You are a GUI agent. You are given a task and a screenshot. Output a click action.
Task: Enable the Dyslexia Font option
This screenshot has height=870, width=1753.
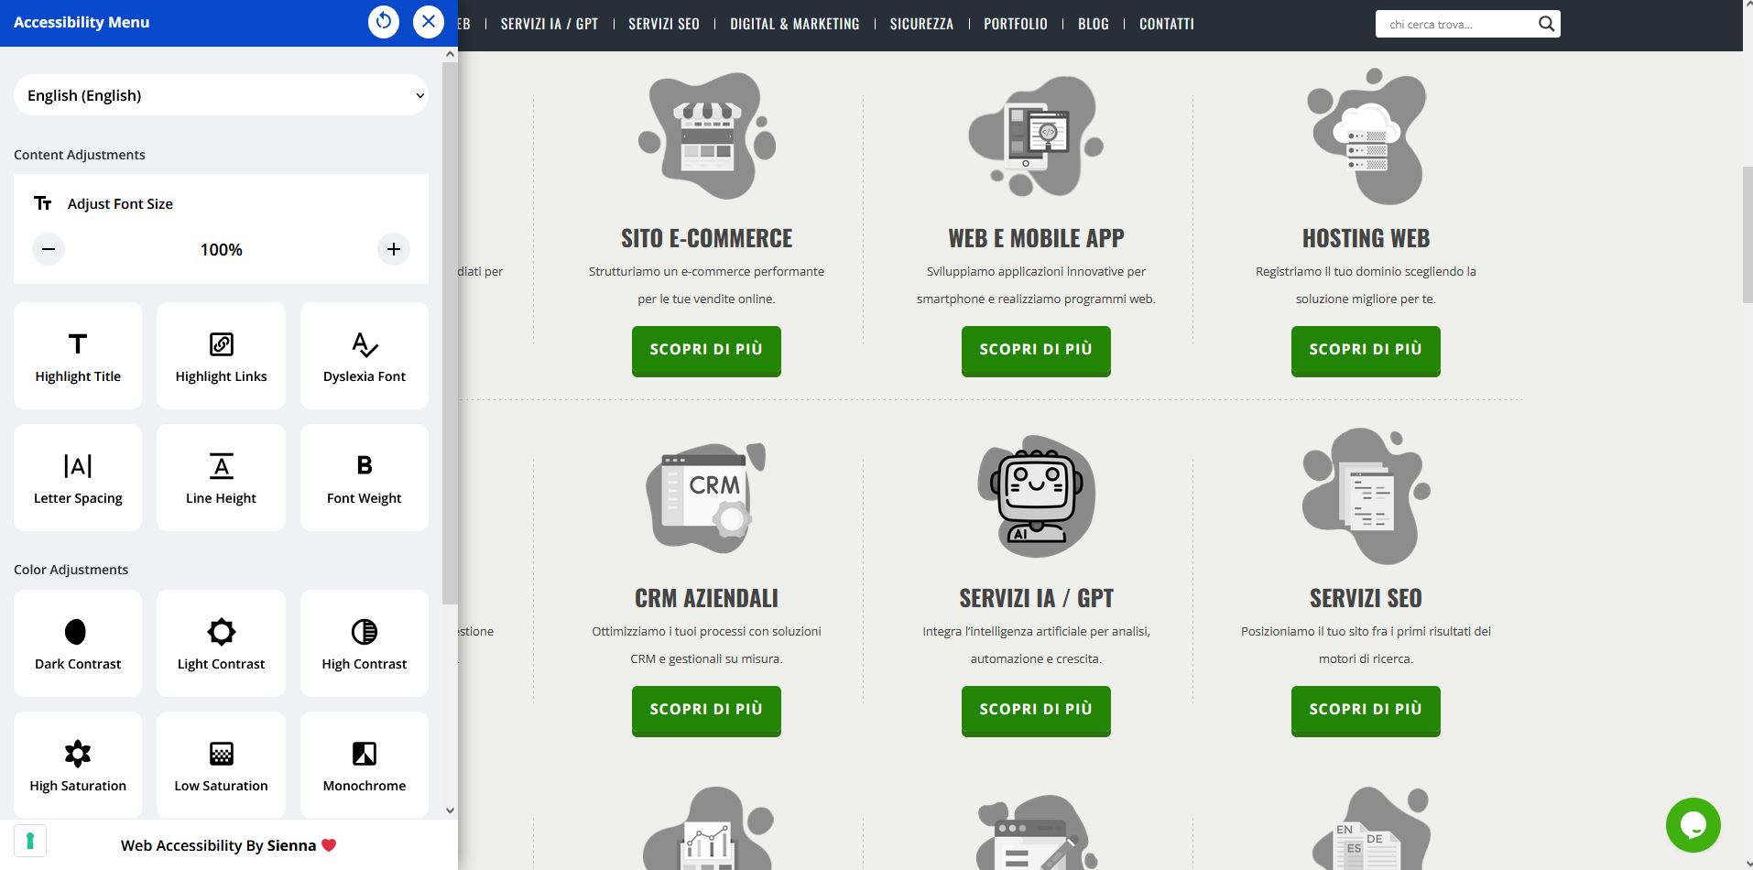(x=365, y=355)
